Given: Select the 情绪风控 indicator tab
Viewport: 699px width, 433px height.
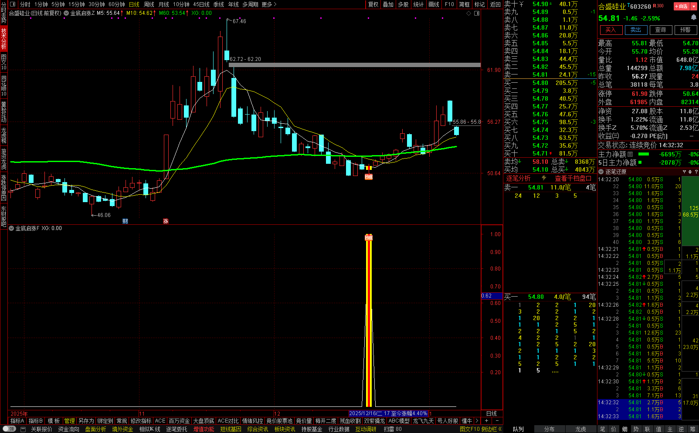Looking at the screenshot, I should (253, 421).
